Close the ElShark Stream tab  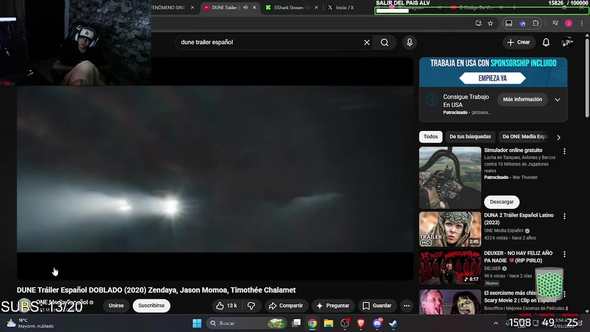click(x=316, y=7)
